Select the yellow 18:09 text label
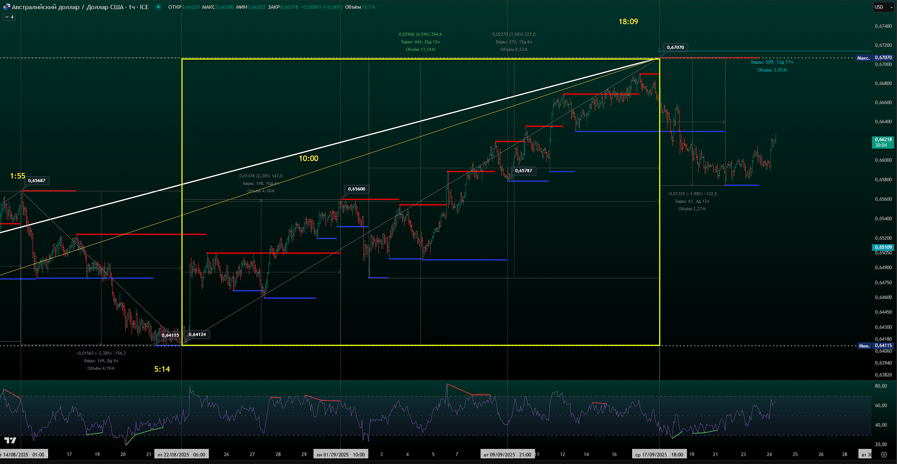Screen dimensions: 897x464 pos(628,22)
